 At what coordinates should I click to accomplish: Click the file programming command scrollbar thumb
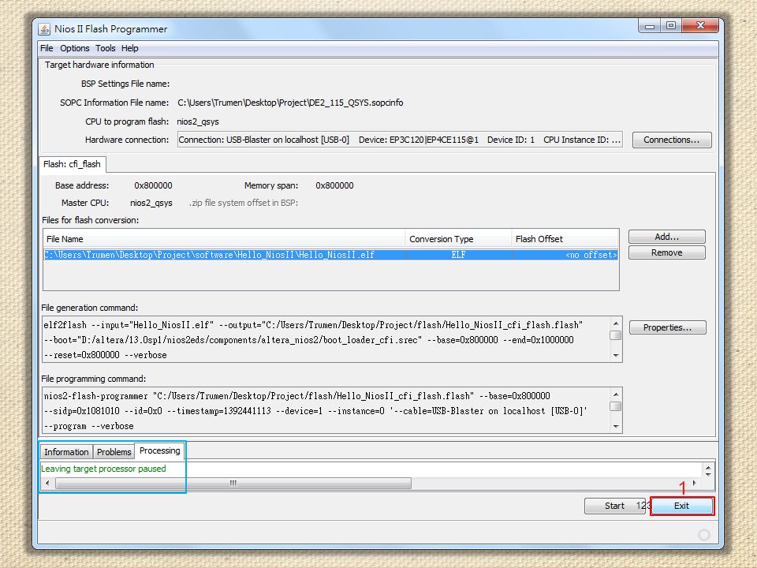coord(616,406)
